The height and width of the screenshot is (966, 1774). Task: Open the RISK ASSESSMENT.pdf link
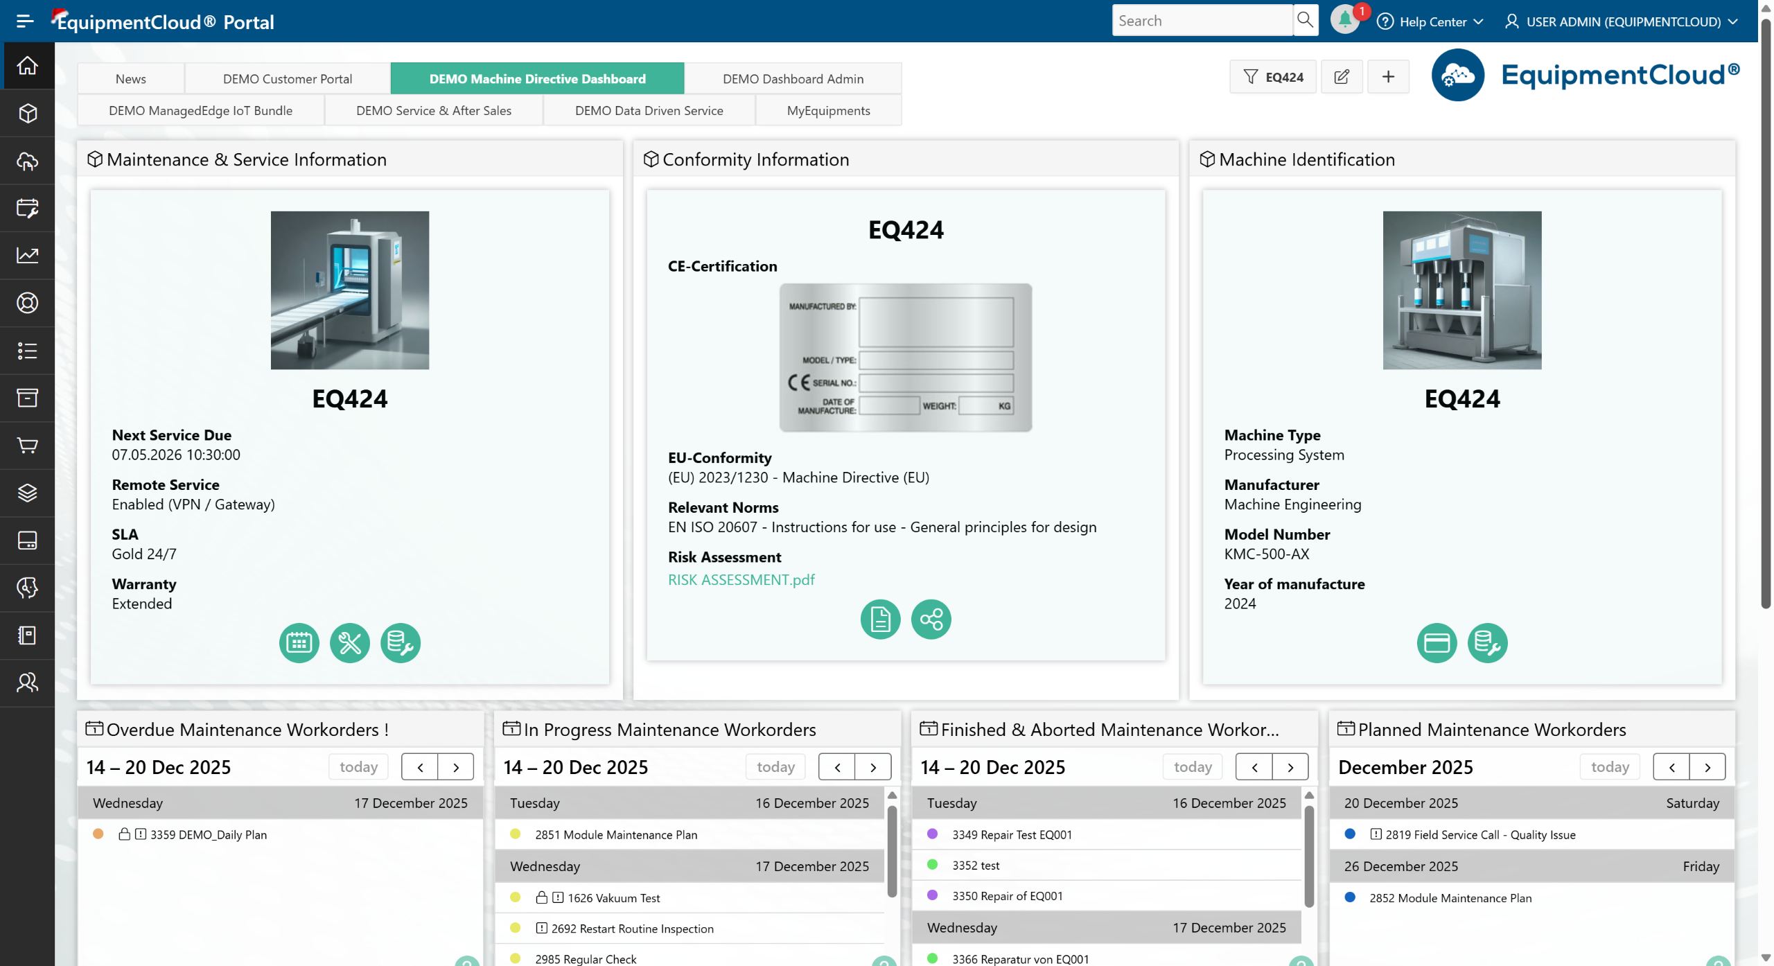741,579
